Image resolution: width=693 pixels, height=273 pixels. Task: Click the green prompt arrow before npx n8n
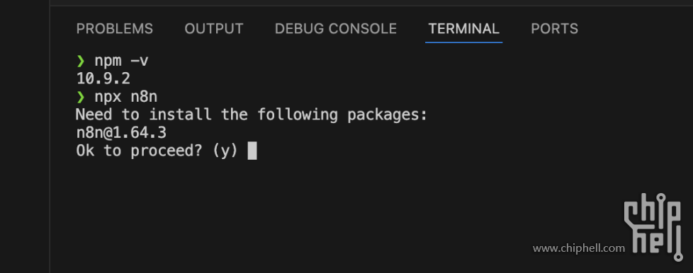(81, 97)
